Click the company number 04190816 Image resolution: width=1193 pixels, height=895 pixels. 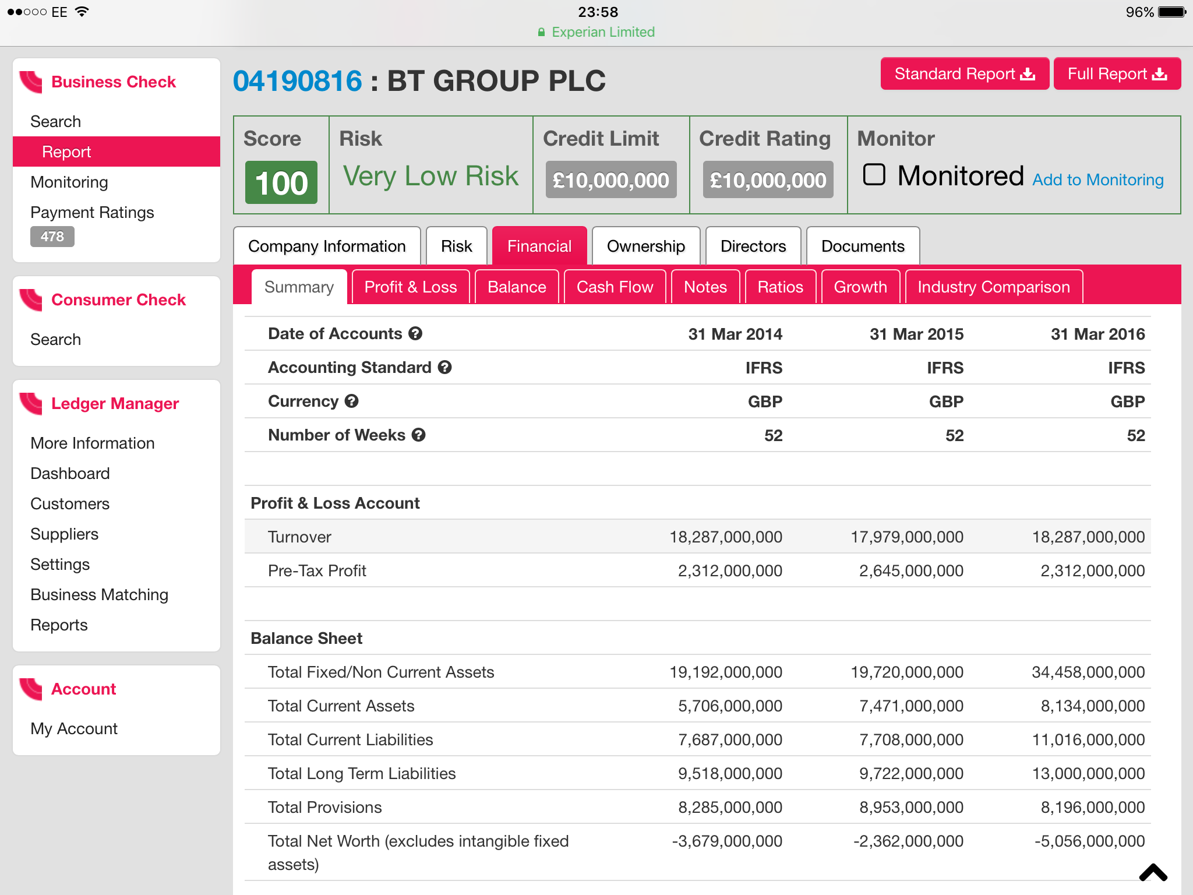[x=297, y=81]
